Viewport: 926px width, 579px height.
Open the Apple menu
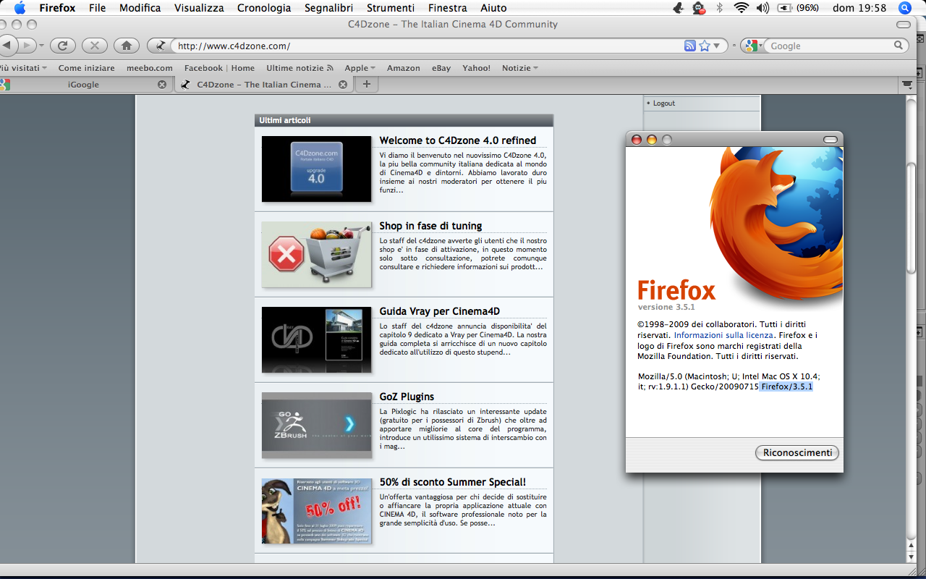click(20, 8)
